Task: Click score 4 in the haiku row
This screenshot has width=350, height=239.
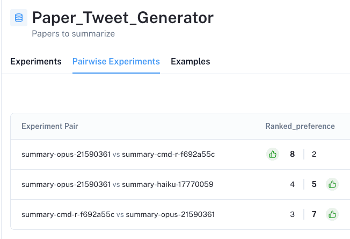Action: [292, 184]
